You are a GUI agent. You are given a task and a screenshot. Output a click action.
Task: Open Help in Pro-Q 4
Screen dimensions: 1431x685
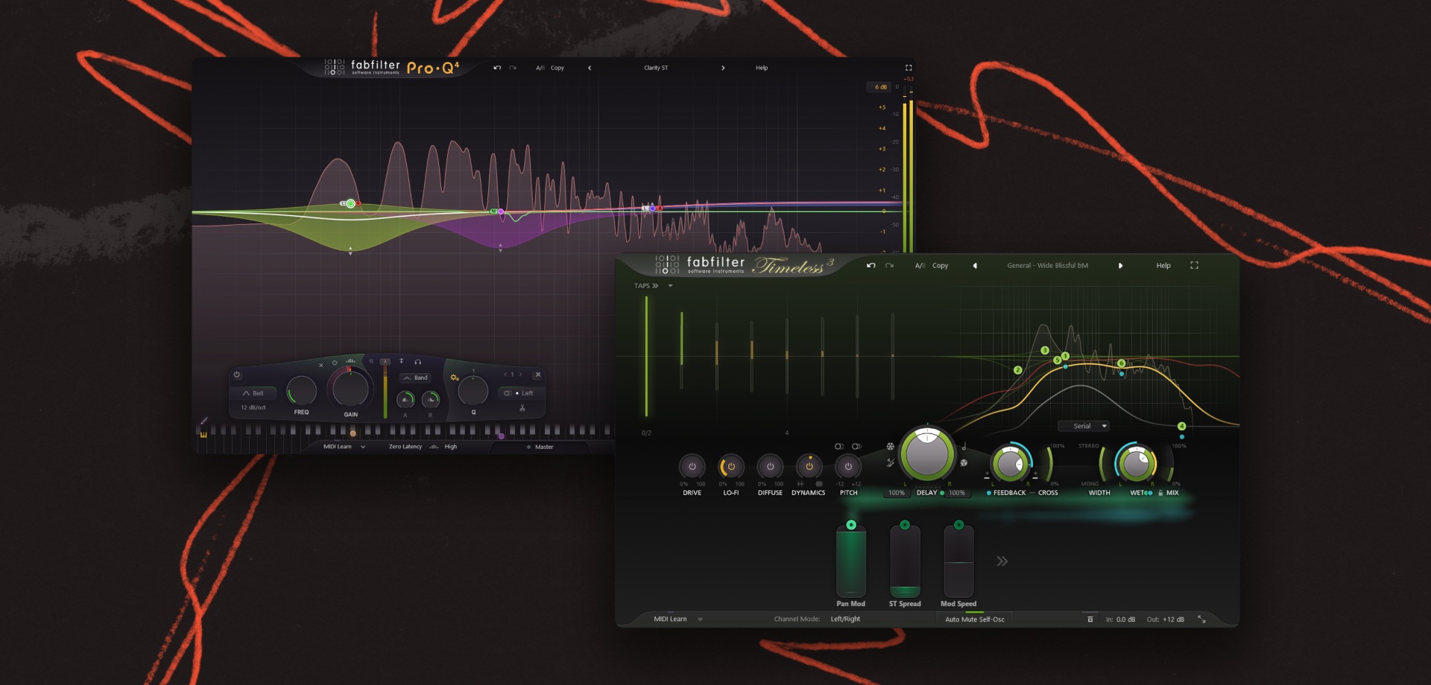tap(761, 68)
